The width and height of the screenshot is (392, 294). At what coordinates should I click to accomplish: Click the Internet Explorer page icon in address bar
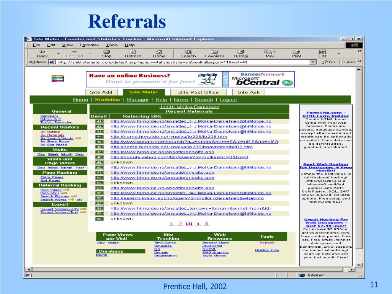pos(52,62)
